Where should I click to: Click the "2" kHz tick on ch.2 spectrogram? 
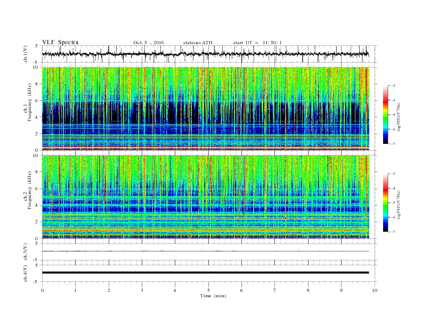click(x=37, y=222)
